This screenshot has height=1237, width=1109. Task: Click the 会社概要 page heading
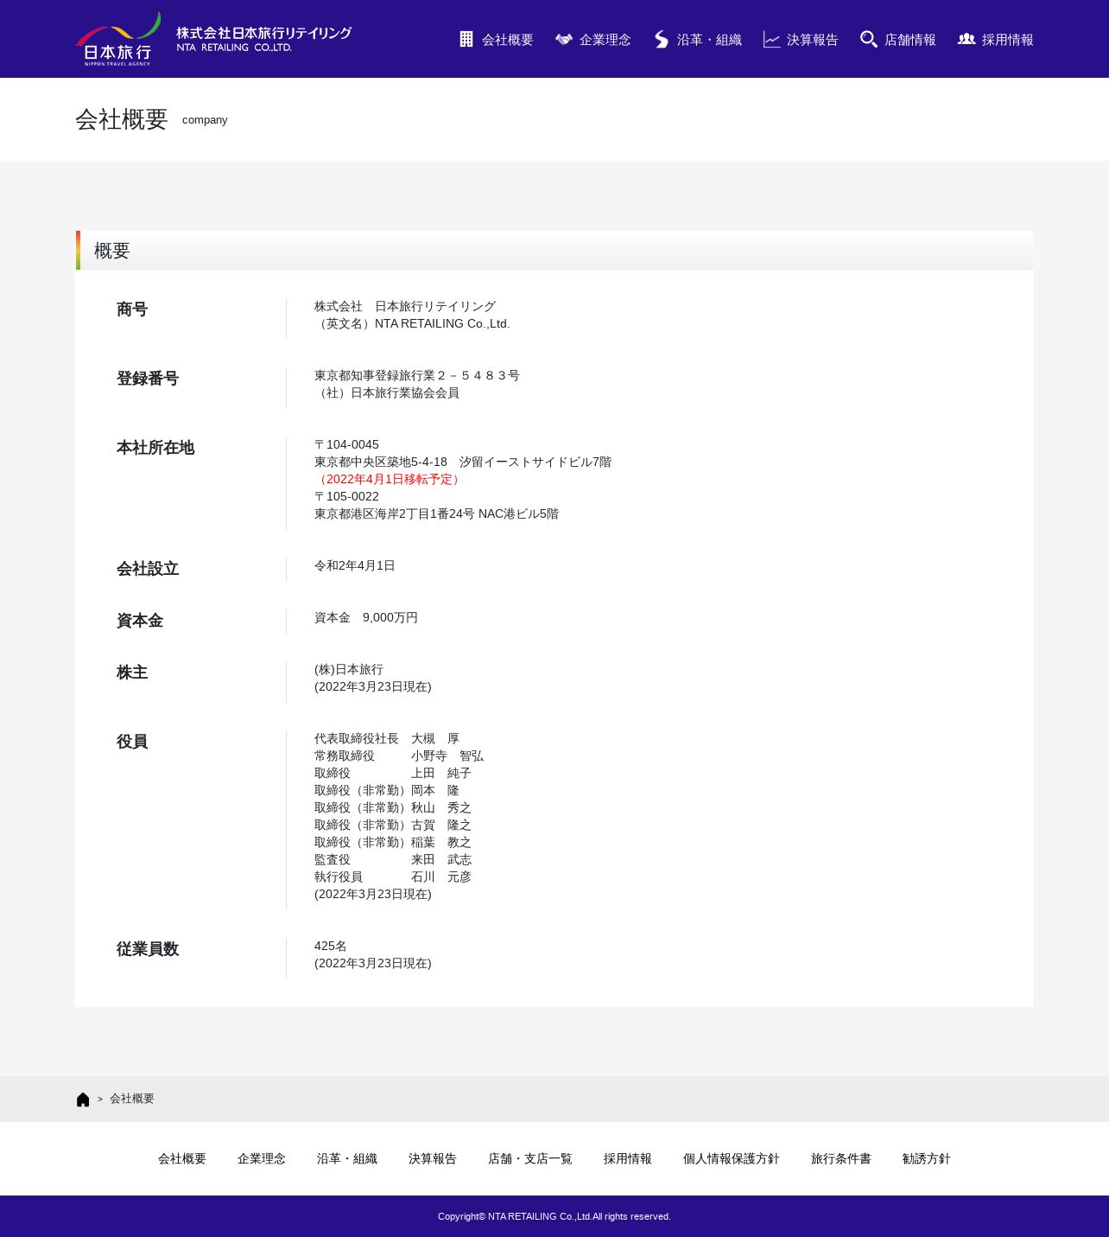tap(121, 119)
